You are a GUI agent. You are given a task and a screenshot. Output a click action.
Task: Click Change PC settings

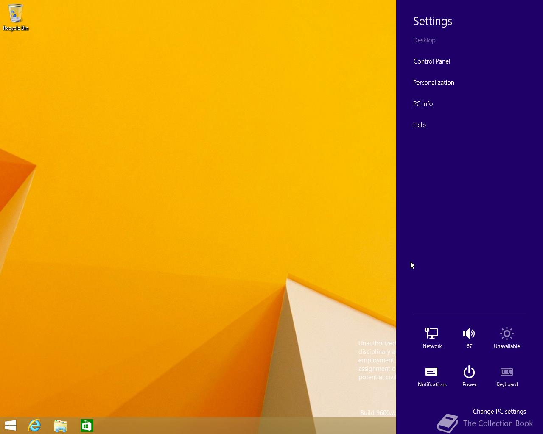coord(499,412)
